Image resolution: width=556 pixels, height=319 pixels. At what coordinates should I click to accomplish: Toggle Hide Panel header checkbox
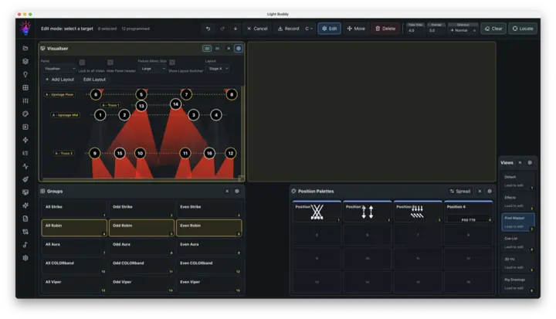tap(110, 63)
